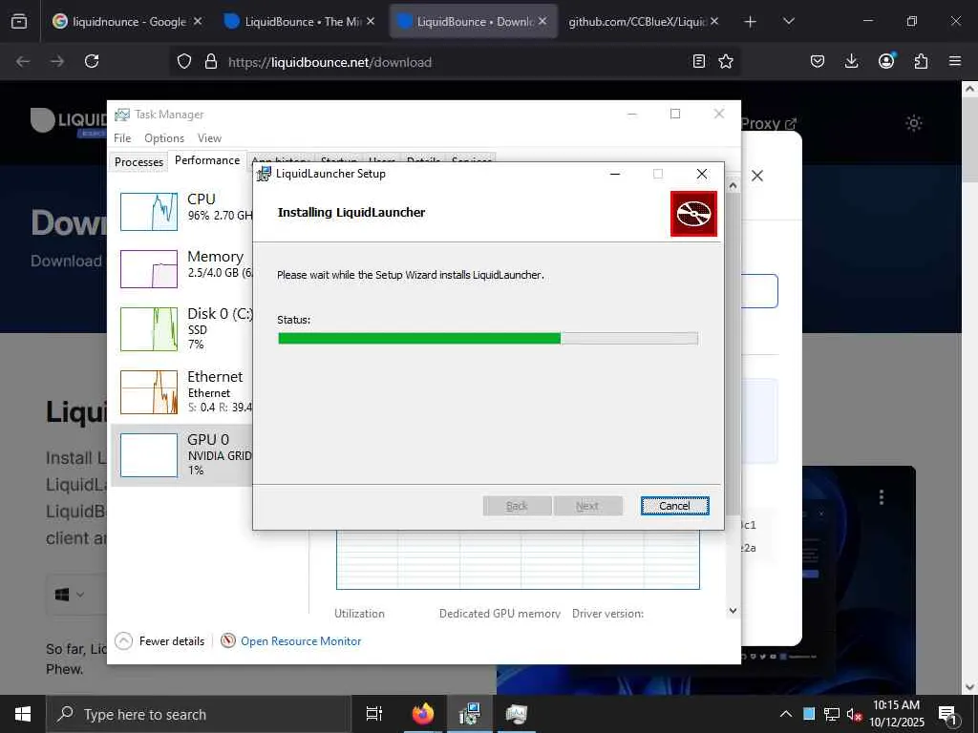Reload the current page
The image size is (978, 733).
(92, 61)
